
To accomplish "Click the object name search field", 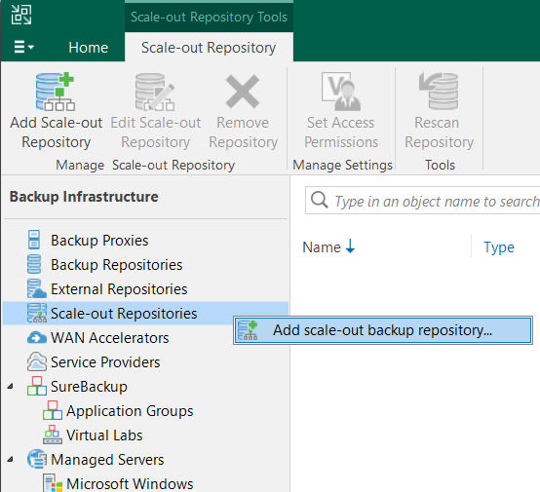I will tap(423, 201).
